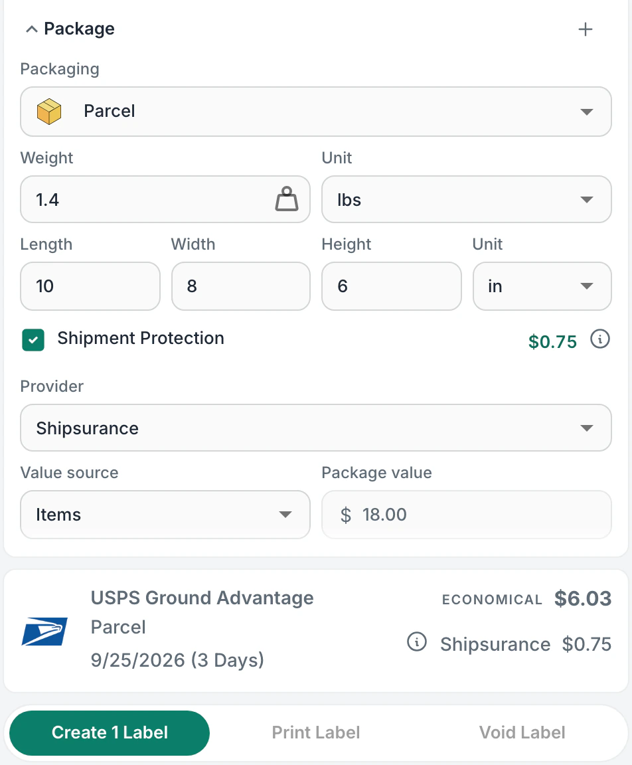Viewport: 632px width, 765px height.
Task: Click the plus icon to add a package
Action: pyautogui.click(x=585, y=29)
